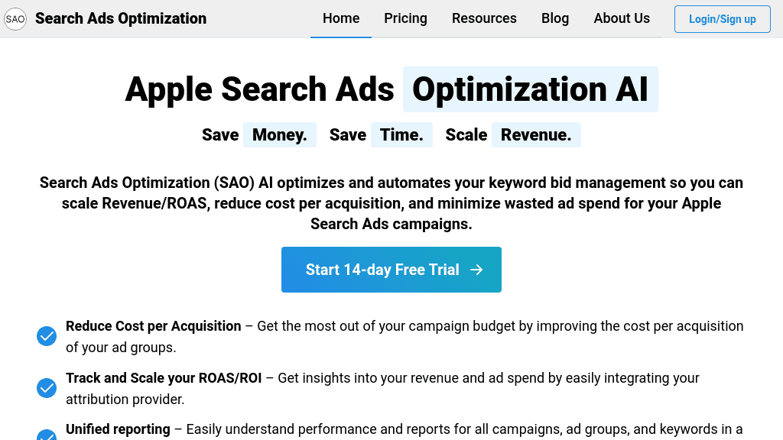Click the SAO circular logo icon
The width and height of the screenshot is (783, 440).
(x=15, y=18)
